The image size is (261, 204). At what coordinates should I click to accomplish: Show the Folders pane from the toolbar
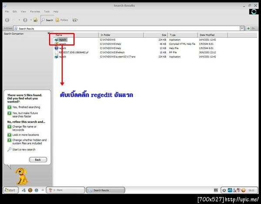[x=62, y=20]
